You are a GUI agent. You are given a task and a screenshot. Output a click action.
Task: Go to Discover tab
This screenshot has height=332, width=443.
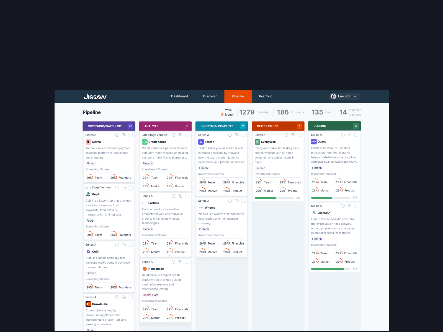pos(210,96)
